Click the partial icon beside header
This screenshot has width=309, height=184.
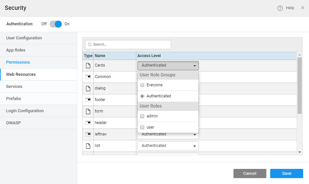(88, 123)
